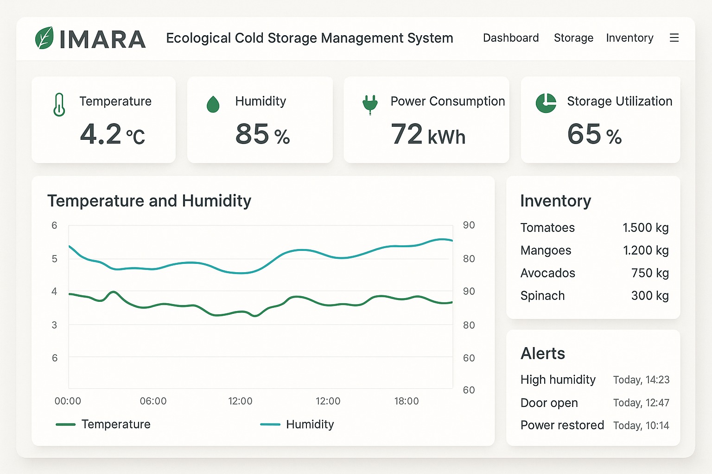
Task: Open the Dashboard nav item
Action: [511, 38]
